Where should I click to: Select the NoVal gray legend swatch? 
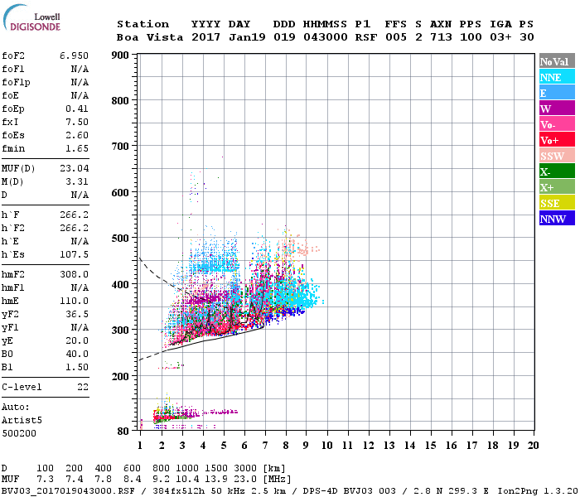point(557,61)
